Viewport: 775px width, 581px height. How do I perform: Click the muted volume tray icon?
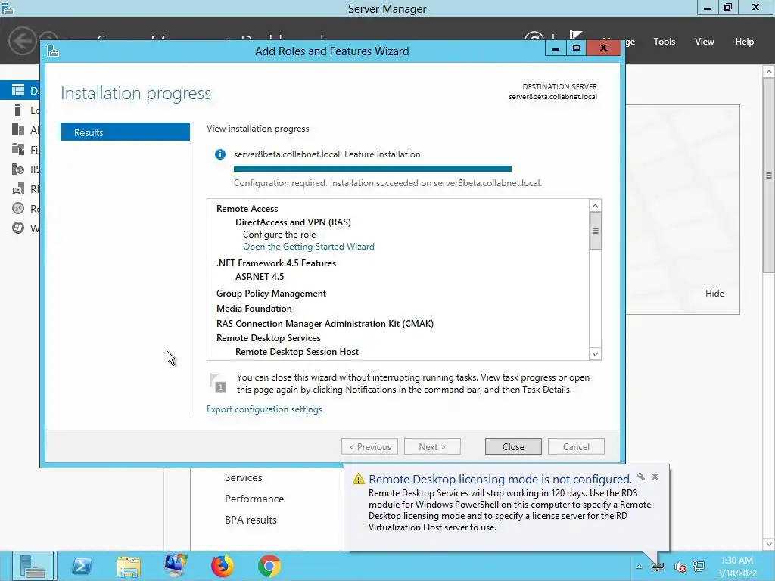pos(680,567)
